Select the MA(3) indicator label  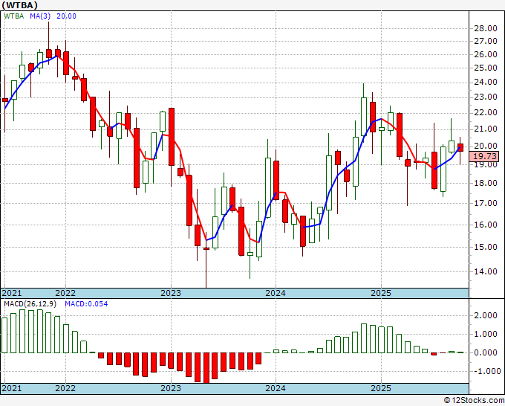[x=40, y=16]
